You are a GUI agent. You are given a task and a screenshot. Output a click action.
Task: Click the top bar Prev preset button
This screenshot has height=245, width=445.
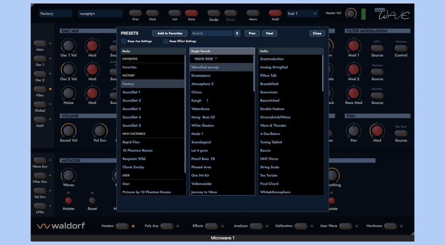(136, 13)
